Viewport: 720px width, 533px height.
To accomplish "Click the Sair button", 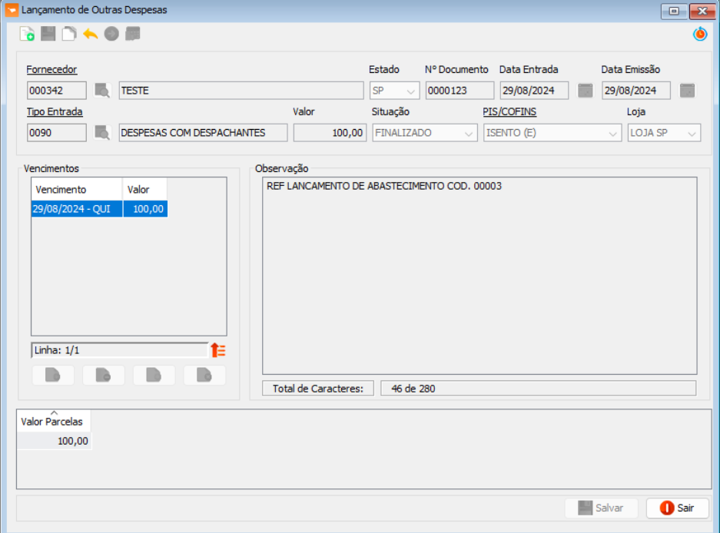I will coord(677,508).
